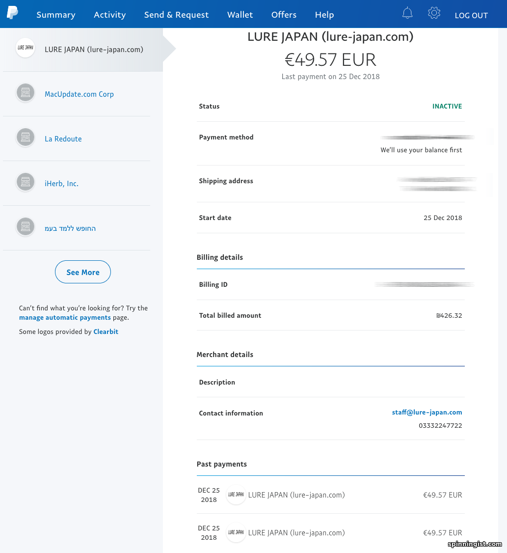Open the Clearbit link

106,332
